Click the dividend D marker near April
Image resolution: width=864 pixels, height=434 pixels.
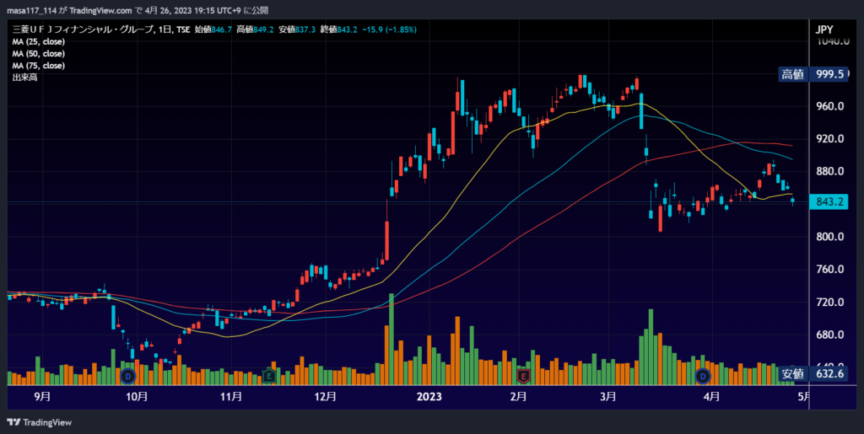(x=703, y=376)
